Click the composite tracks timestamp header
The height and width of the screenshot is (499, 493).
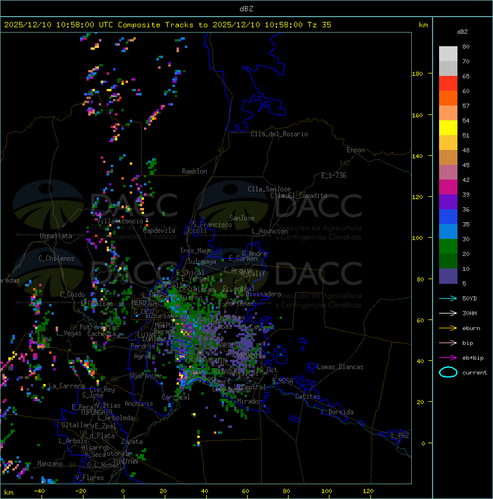168,25
